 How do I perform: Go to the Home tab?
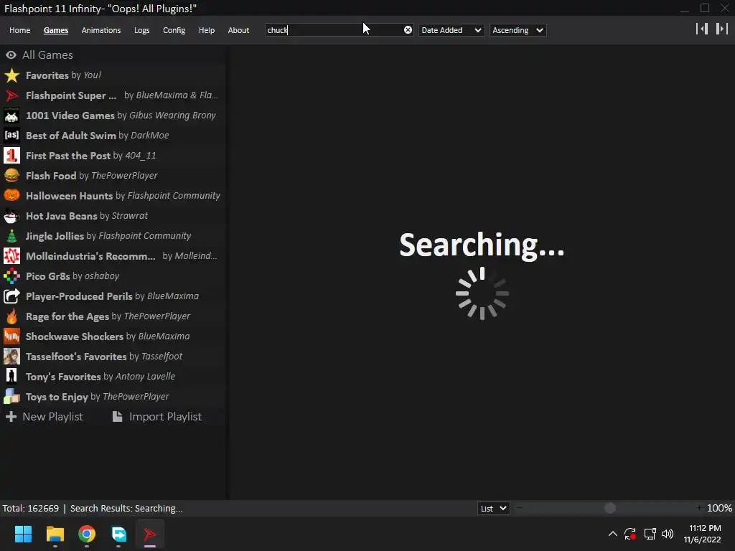coord(19,30)
